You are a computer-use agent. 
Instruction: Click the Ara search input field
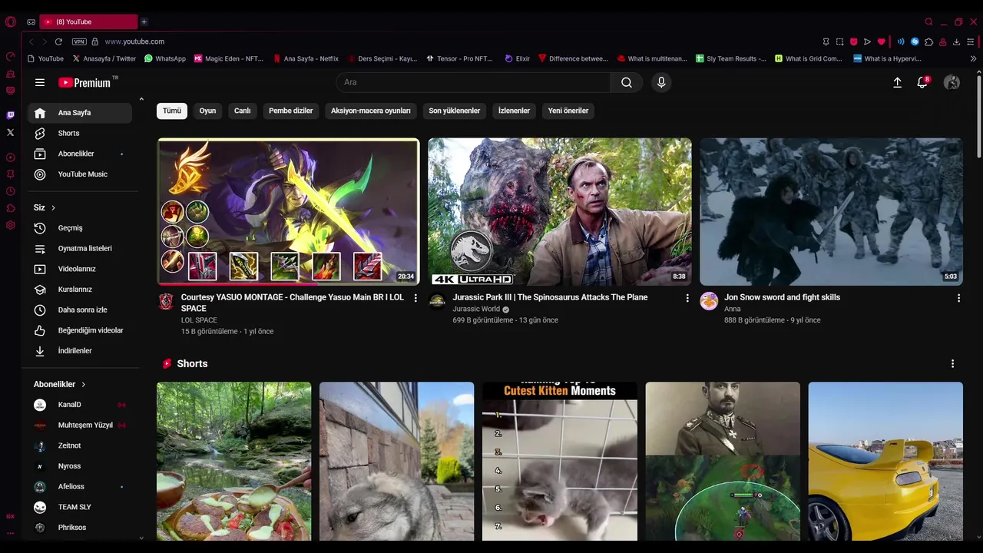point(473,82)
